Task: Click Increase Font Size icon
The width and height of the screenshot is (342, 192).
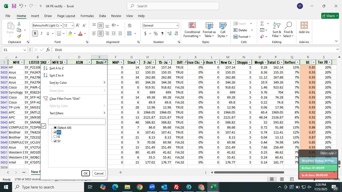Action: (x=78, y=25)
